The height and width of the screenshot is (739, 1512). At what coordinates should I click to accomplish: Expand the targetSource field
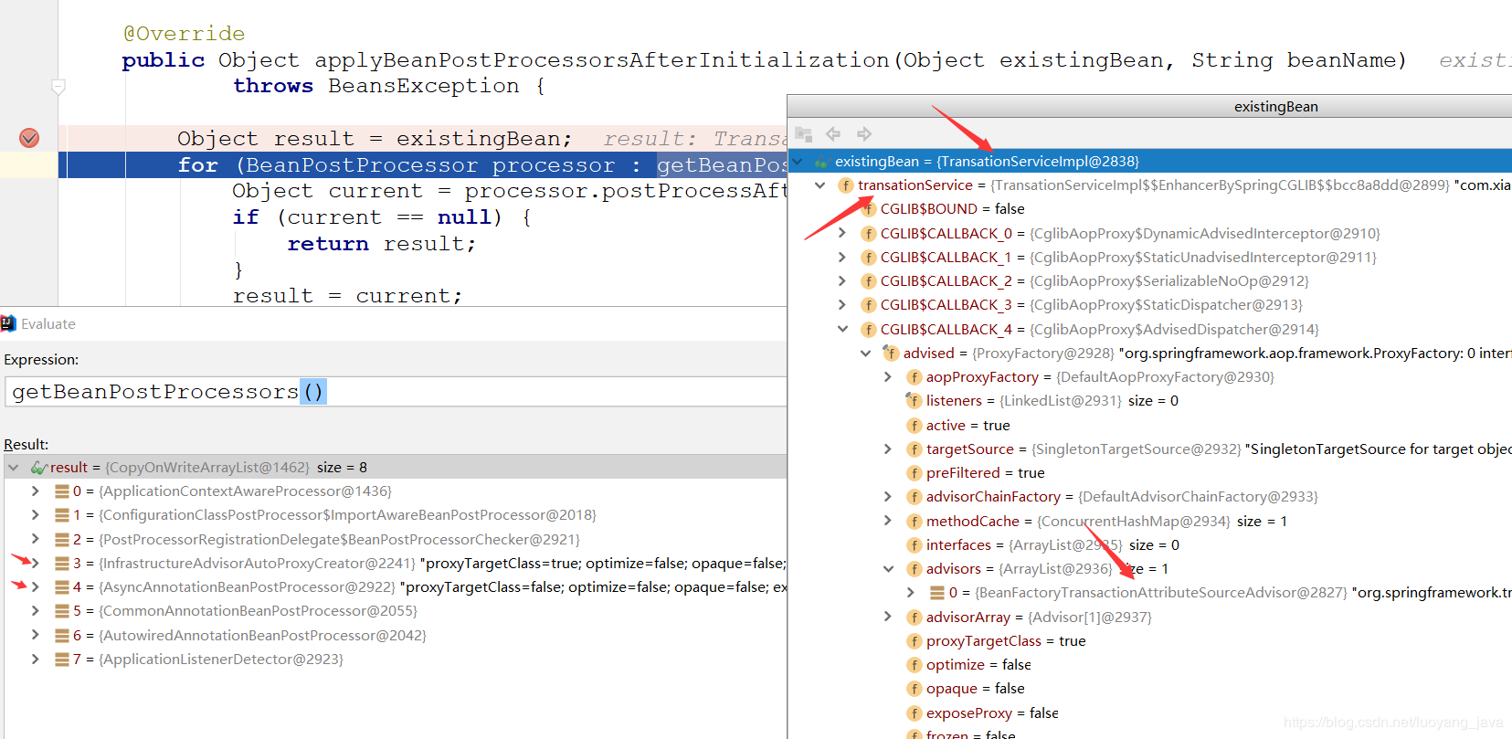click(x=888, y=449)
